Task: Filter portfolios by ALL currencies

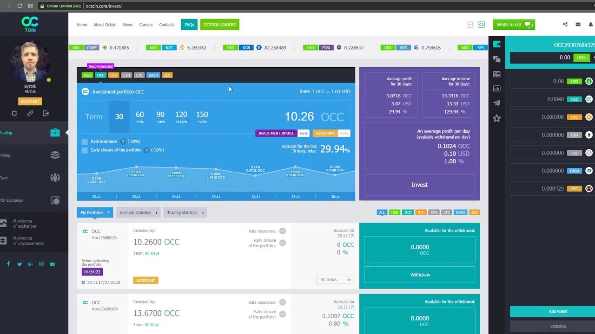Action: pos(382,212)
